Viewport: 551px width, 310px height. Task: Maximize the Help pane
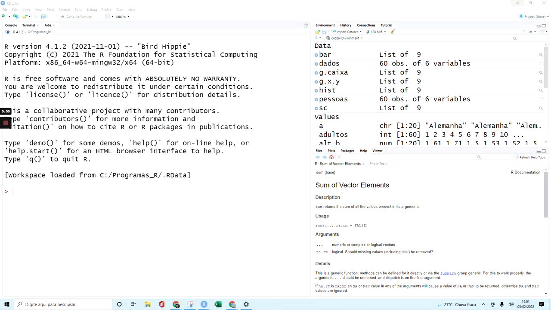tap(544, 151)
